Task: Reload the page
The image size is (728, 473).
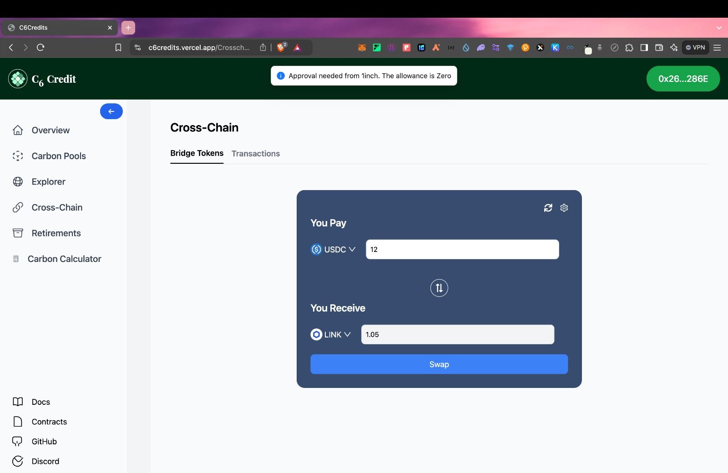Action: 40,47
